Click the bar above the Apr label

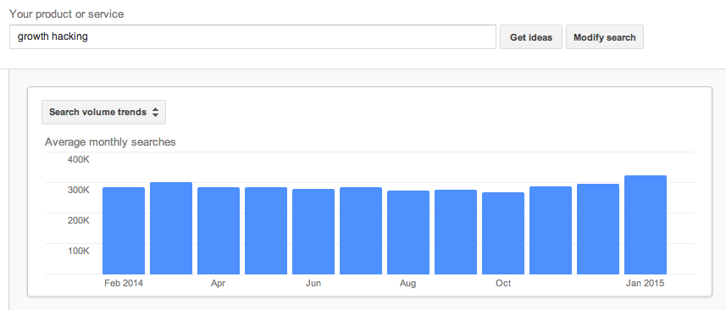(x=219, y=230)
